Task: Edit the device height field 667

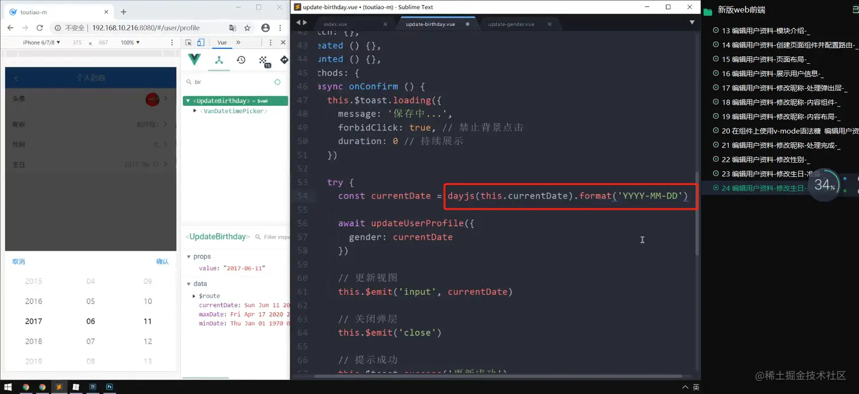Action: [103, 43]
